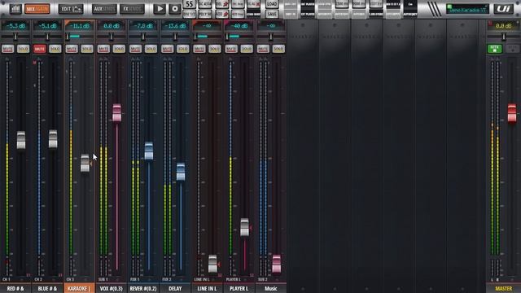Click the SAVE button
521x293 pixels.
click(272, 14)
